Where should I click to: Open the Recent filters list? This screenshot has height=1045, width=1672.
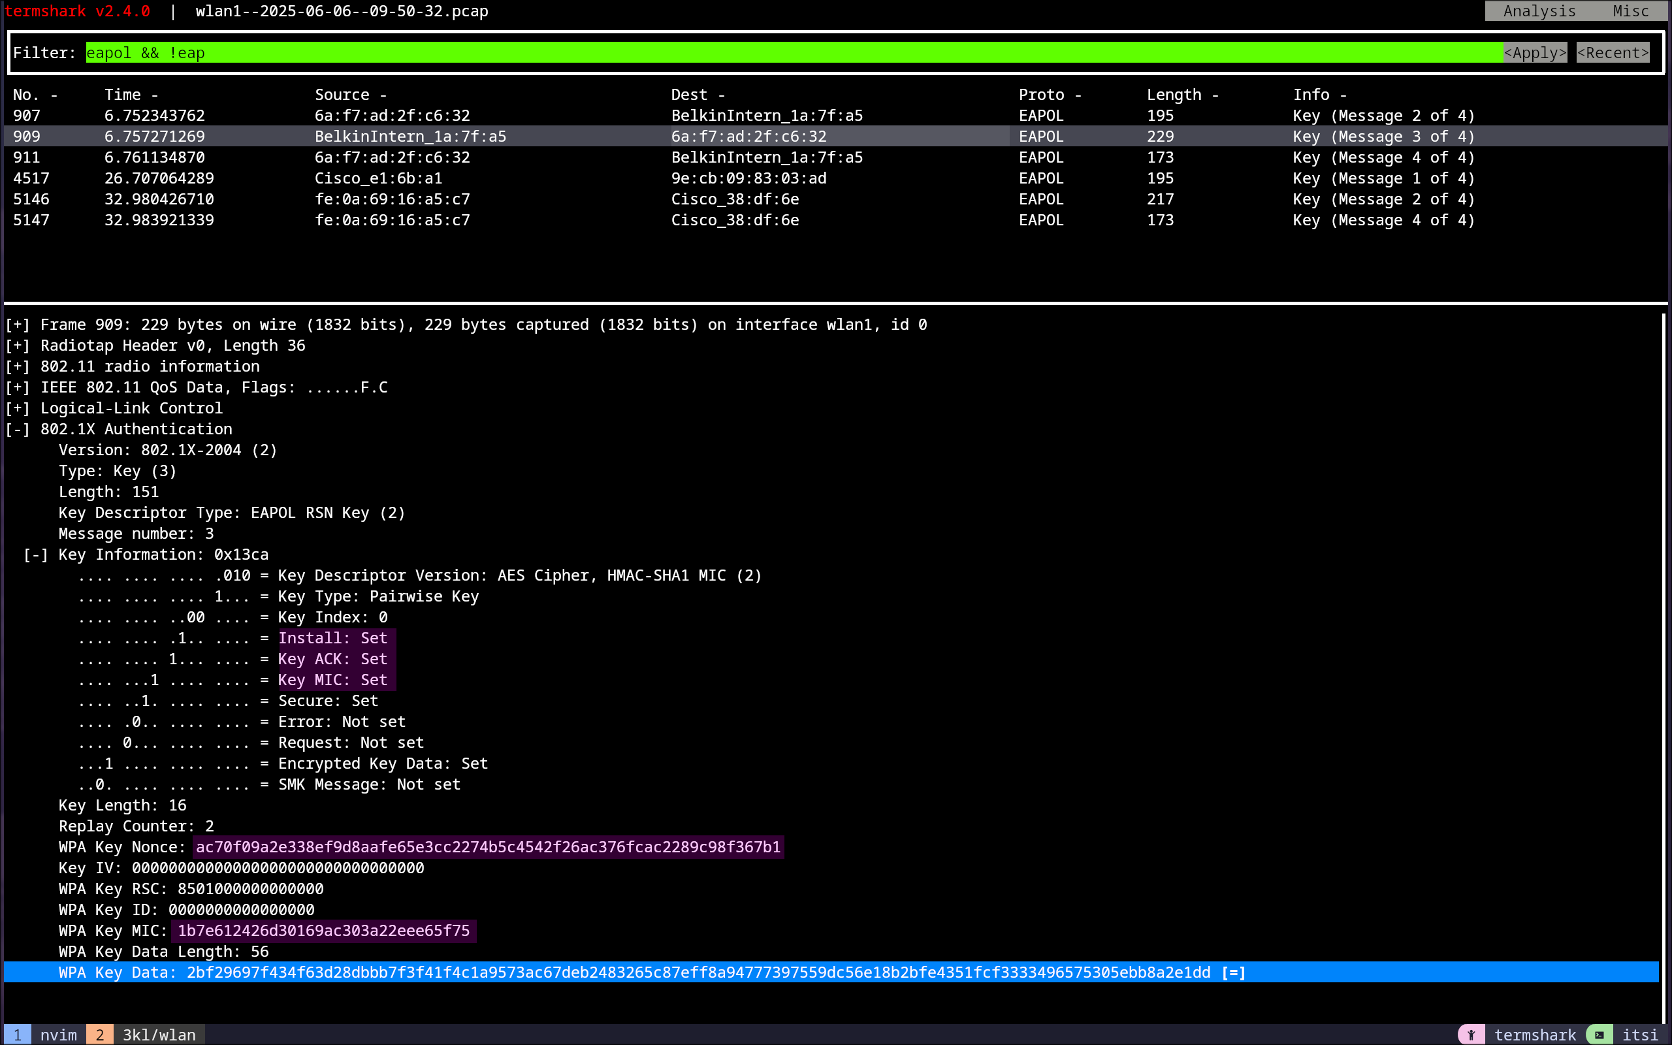[x=1613, y=52]
